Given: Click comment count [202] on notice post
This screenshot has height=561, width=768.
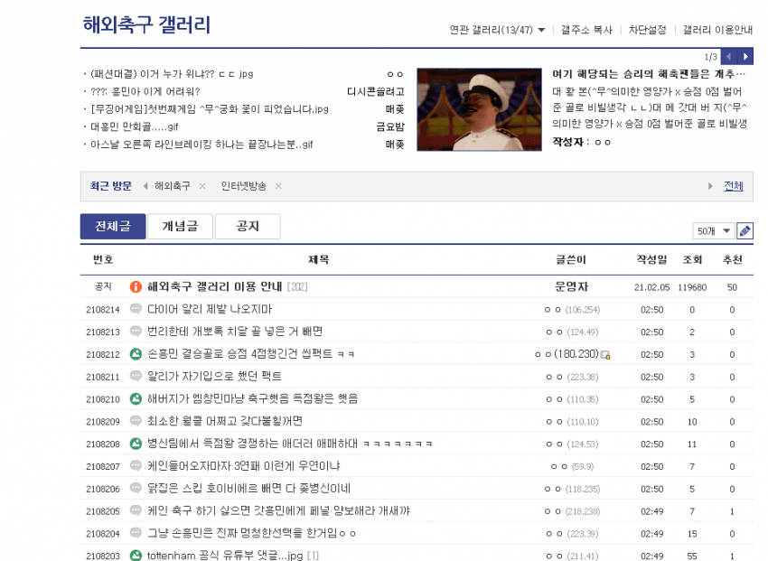Looking at the screenshot, I should [x=297, y=287].
